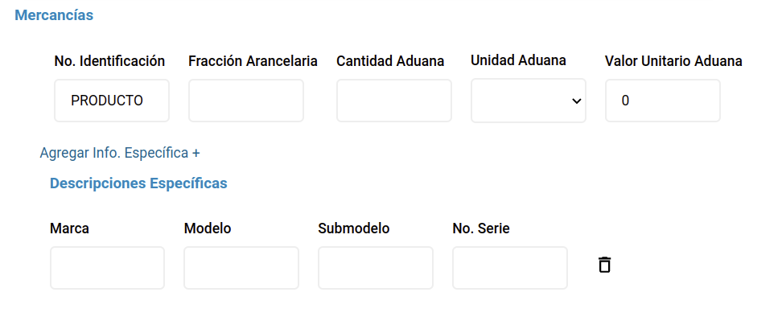The image size is (782, 321).
Task: Click into the Cantidad Aduana field
Action: tap(394, 101)
